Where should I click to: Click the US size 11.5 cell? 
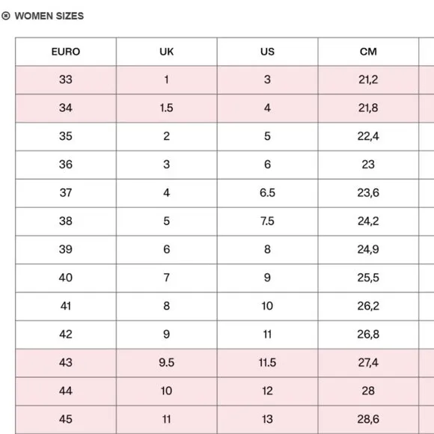pyautogui.click(x=267, y=363)
